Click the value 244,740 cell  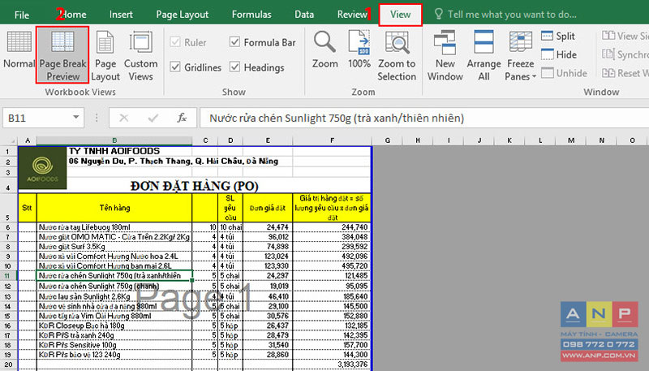click(332, 227)
